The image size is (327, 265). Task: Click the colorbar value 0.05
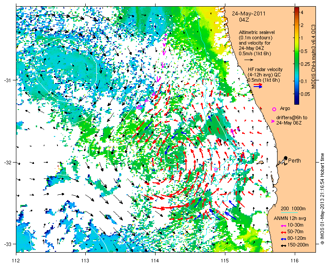[305, 94]
